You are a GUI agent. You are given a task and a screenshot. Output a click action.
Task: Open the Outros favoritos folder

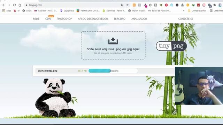click(x=197, y=11)
